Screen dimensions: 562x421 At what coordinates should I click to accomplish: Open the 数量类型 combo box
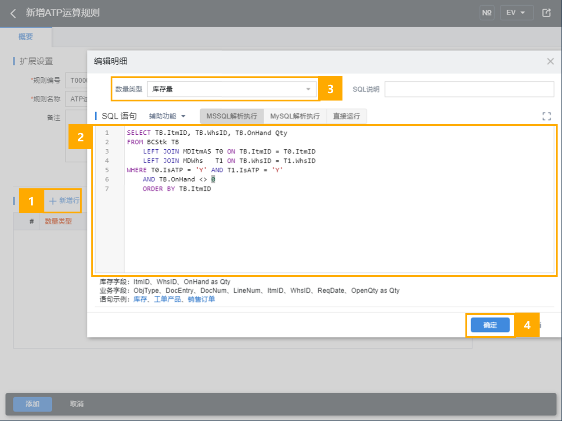pyautogui.click(x=231, y=89)
